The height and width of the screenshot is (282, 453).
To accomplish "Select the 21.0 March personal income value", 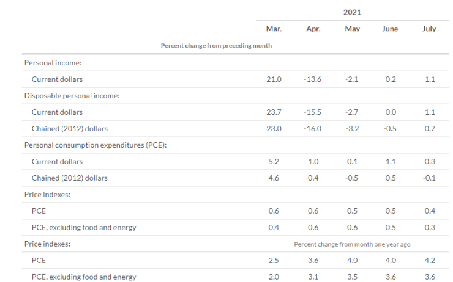I will pos(274,79).
